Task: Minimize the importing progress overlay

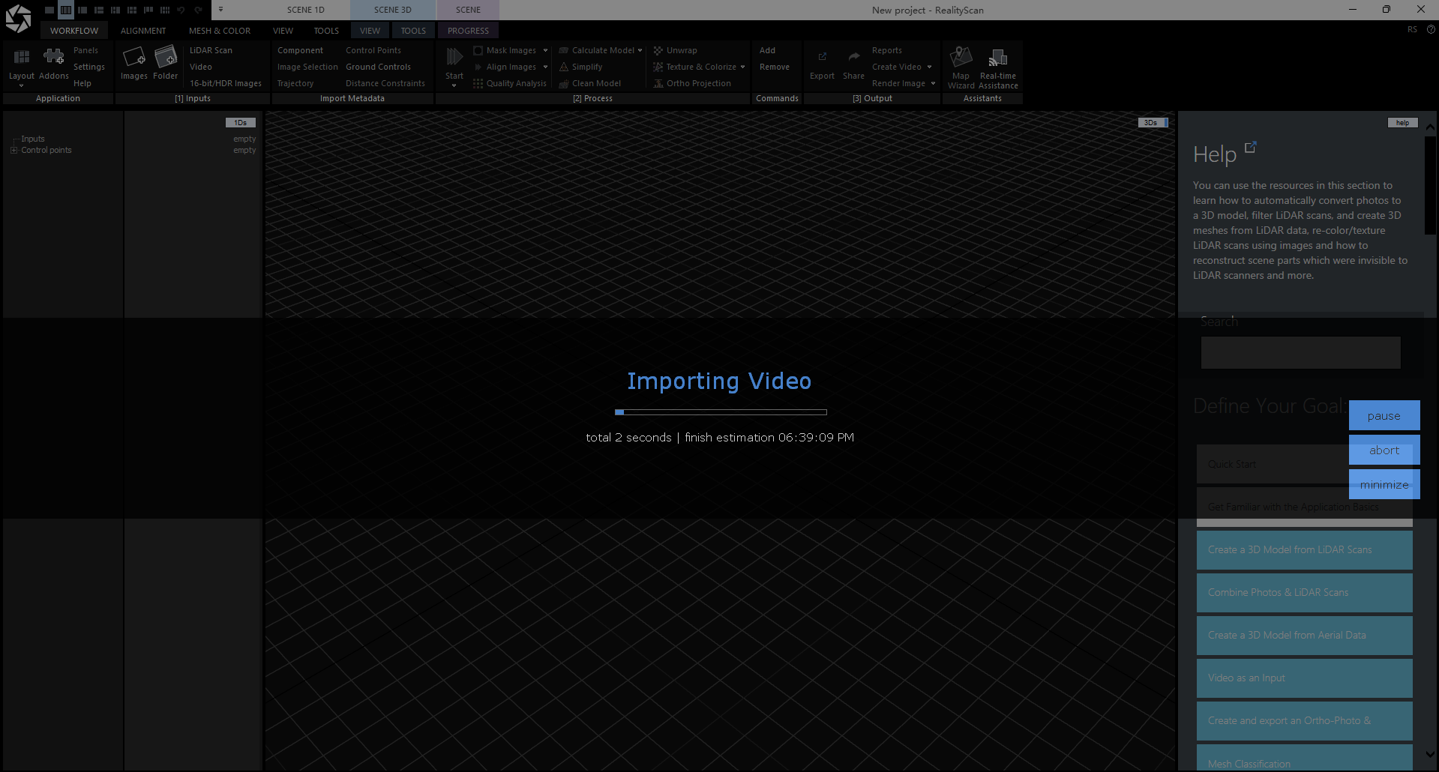Action: click(x=1384, y=484)
